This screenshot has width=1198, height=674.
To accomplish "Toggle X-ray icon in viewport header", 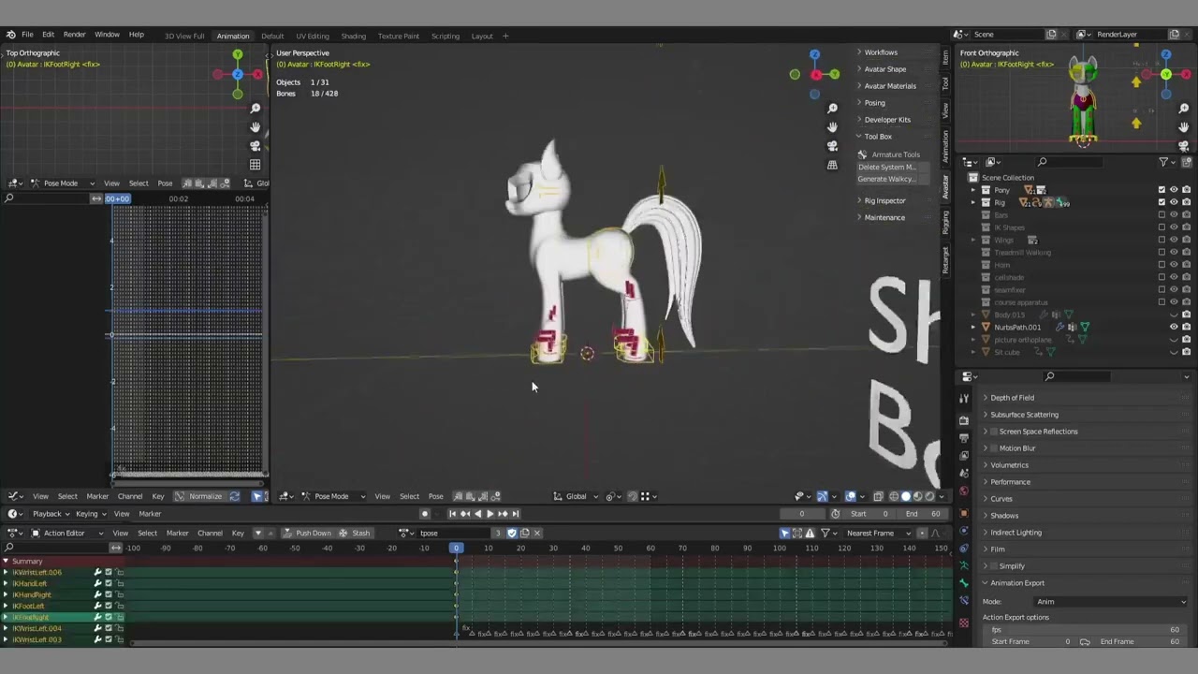I will [878, 496].
